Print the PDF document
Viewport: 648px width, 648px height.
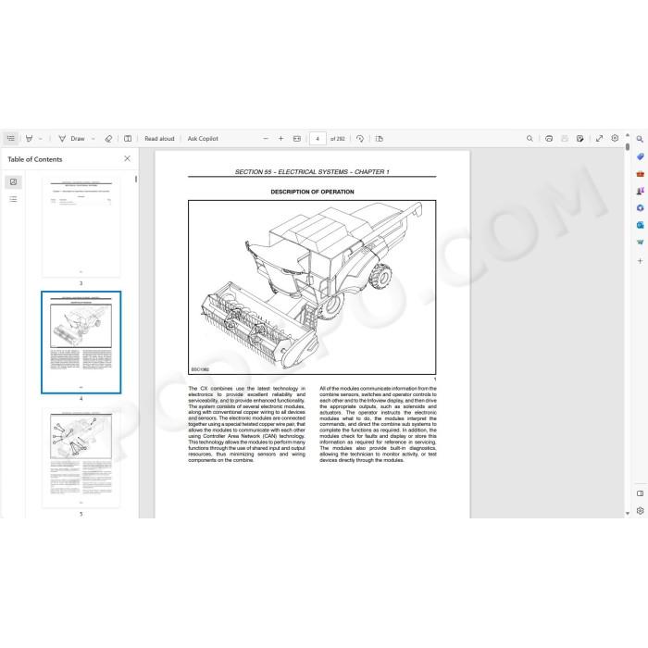pyautogui.click(x=549, y=139)
